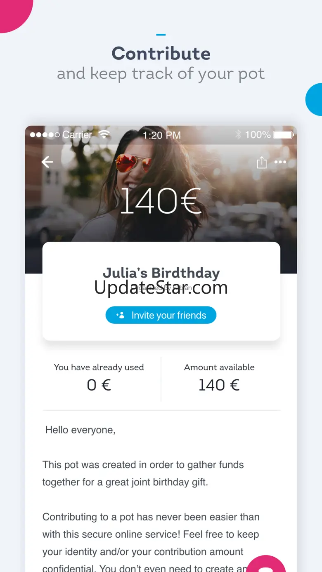
Task: Open the share icon in the header
Action: pyautogui.click(x=262, y=162)
